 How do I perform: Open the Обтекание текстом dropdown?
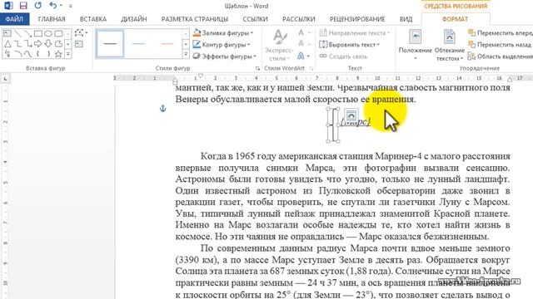click(x=450, y=46)
